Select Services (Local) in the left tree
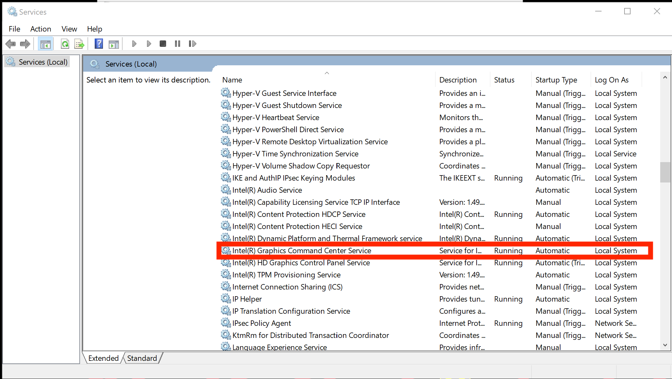 point(43,62)
